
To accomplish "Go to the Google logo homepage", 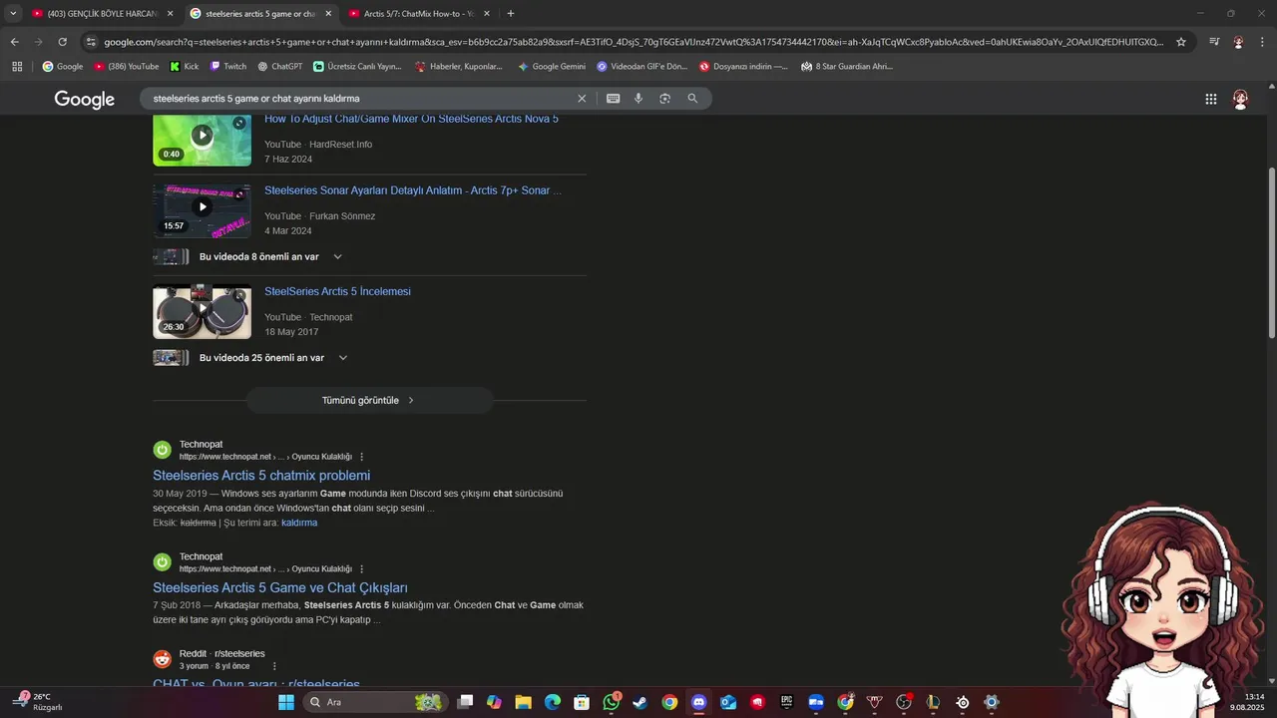I will click(x=85, y=100).
